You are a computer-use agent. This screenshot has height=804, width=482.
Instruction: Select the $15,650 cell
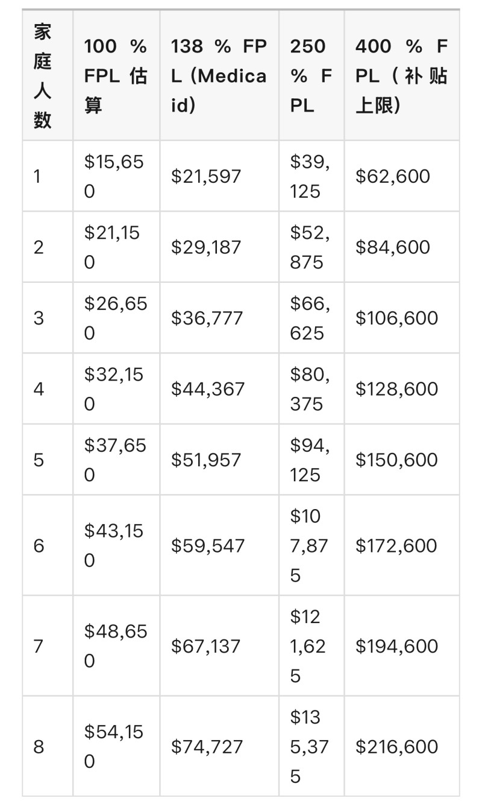tap(115, 176)
